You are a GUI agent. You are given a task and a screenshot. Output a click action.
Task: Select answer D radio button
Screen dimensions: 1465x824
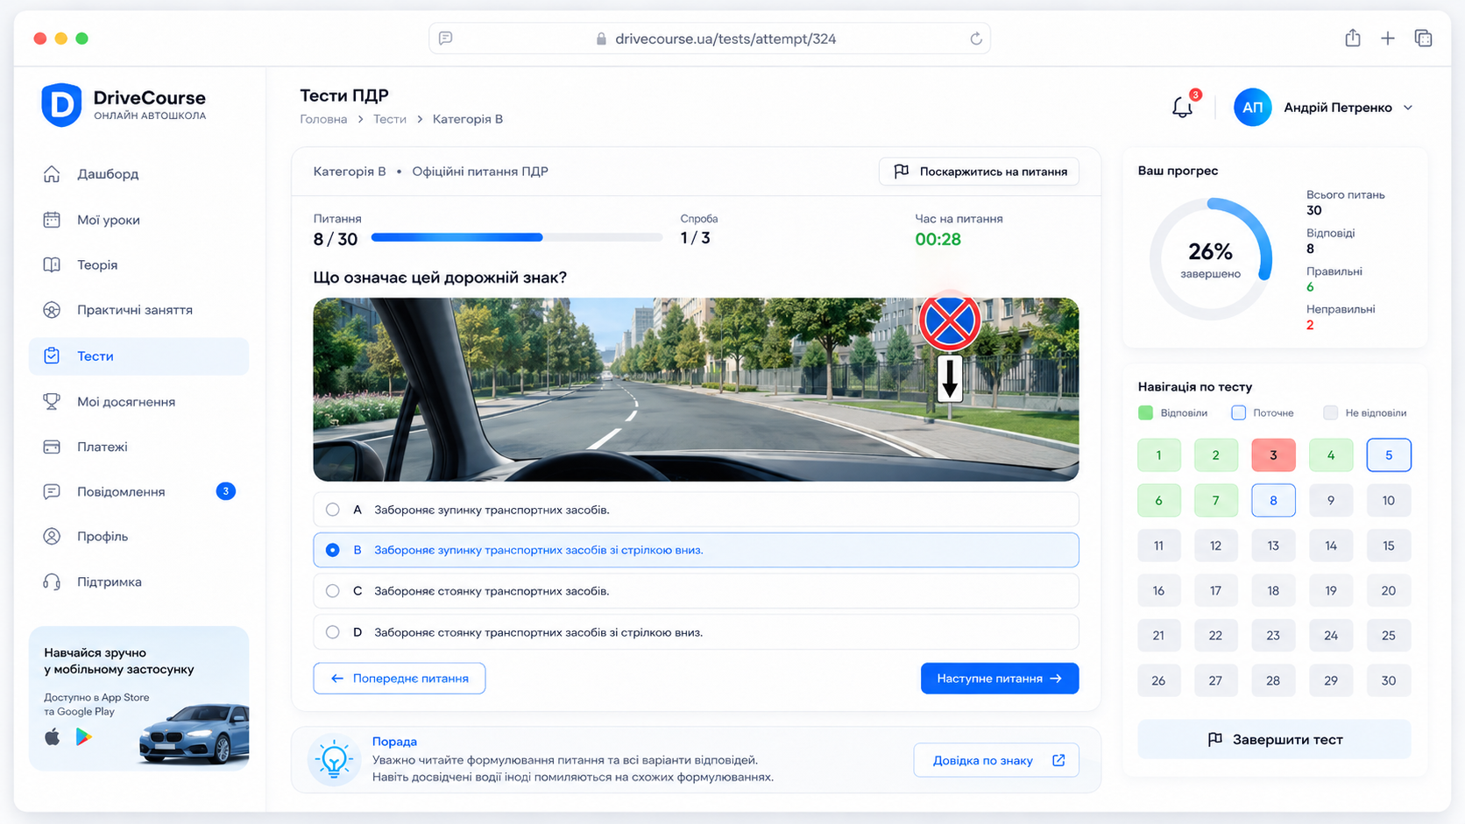click(x=332, y=632)
